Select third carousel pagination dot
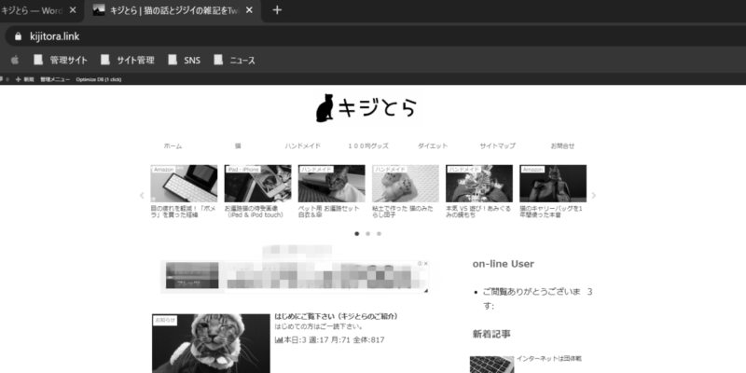 click(x=379, y=234)
